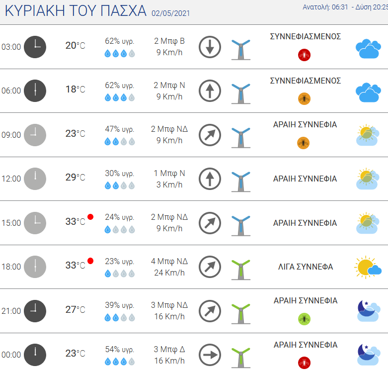Click the wind direction arrow at 03:00
Viewport: 388px width, 375px height.
coord(210,47)
